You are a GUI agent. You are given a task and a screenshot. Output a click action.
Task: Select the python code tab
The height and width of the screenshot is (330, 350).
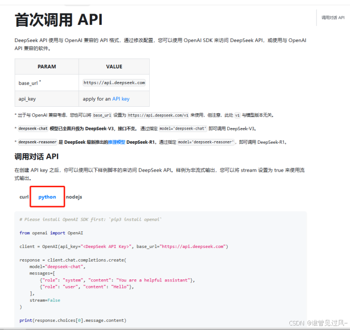point(47,197)
